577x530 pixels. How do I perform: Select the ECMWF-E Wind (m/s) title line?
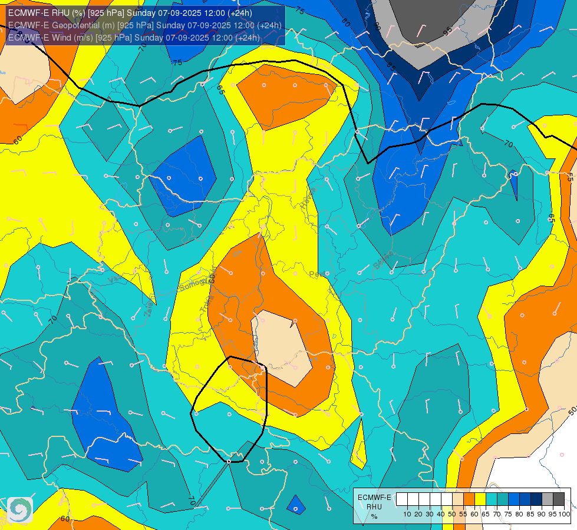[134, 38]
